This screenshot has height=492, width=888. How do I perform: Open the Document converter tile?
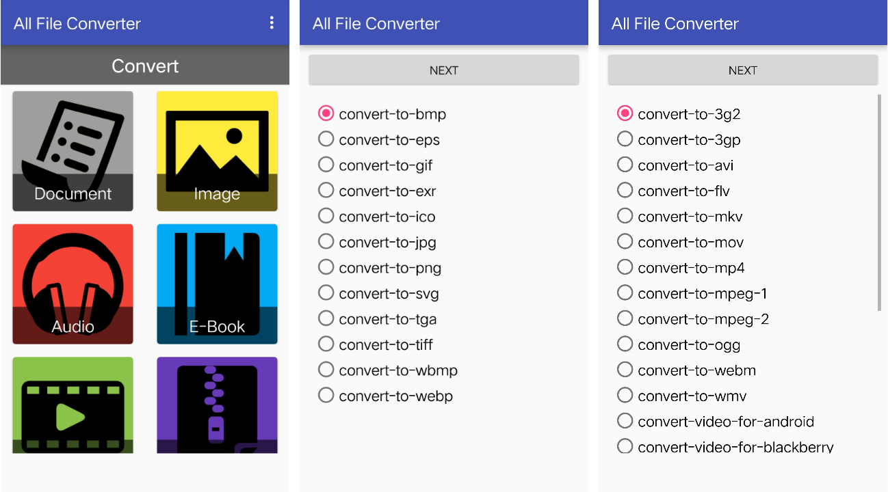coord(73,151)
